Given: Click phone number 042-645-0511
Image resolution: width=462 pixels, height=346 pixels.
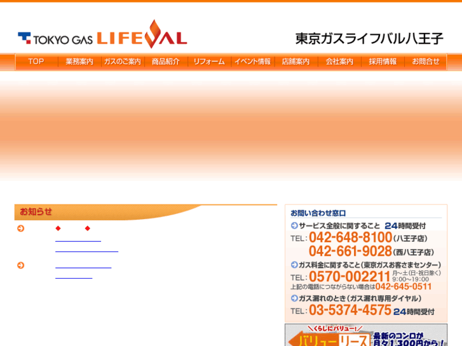Looking at the screenshot, I should (x=404, y=286).
